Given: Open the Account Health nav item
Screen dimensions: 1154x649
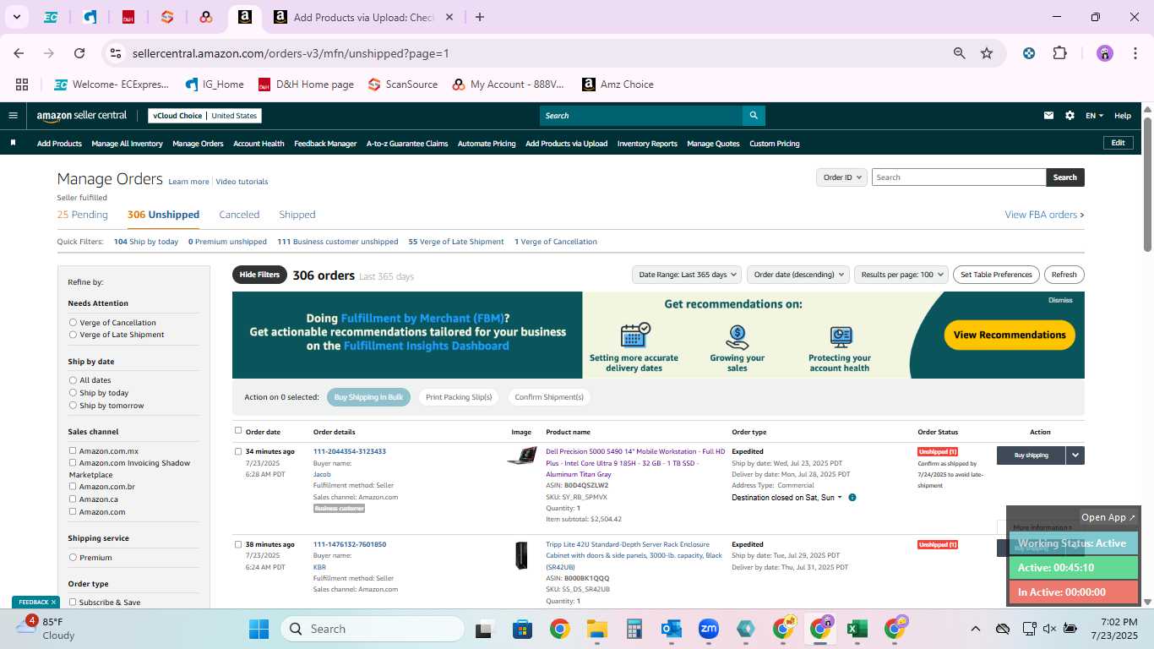Looking at the screenshot, I should [259, 144].
